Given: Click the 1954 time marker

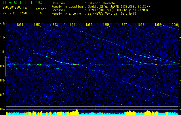Looking at the screenshot, I should [72, 24].
